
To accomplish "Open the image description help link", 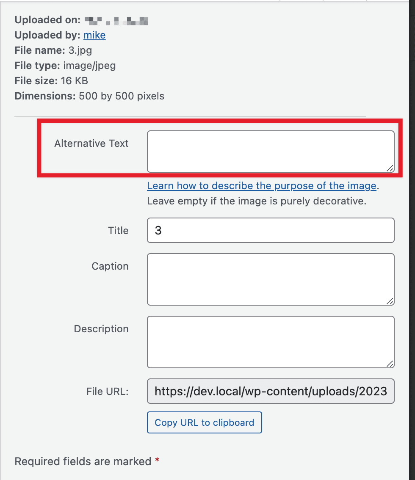I will (x=262, y=185).
